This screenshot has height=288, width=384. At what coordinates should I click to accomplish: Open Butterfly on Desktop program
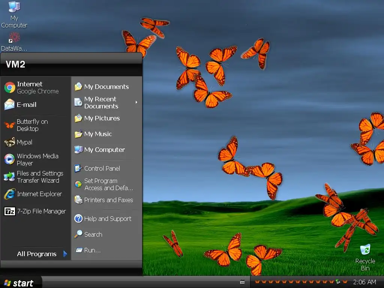pyautogui.click(x=36, y=125)
